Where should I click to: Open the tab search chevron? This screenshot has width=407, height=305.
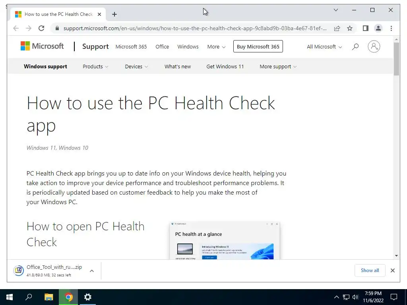click(335, 10)
